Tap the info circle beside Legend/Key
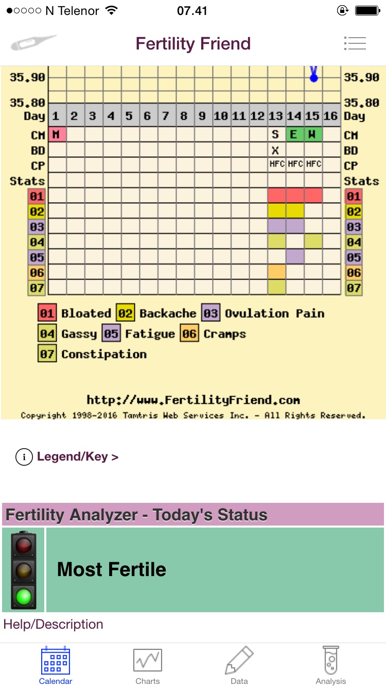This screenshot has width=386, height=688. pyautogui.click(x=24, y=457)
